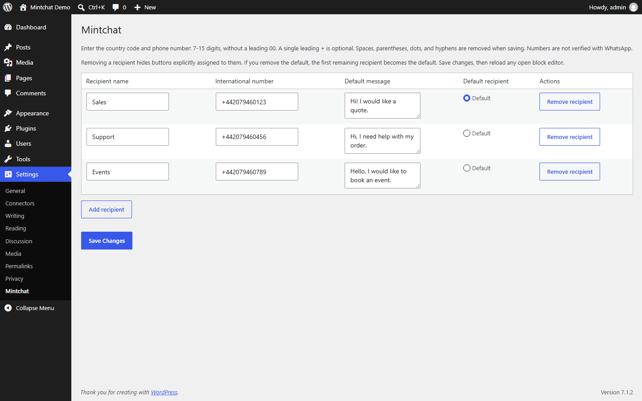Click the Support recipient name field
This screenshot has height=401, width=642.
coord(128,137)
